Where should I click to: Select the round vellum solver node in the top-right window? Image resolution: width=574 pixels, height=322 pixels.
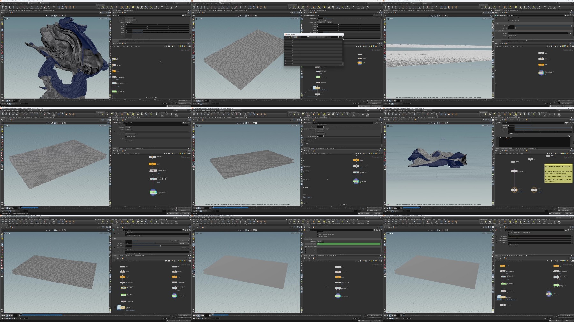[541, 73]
